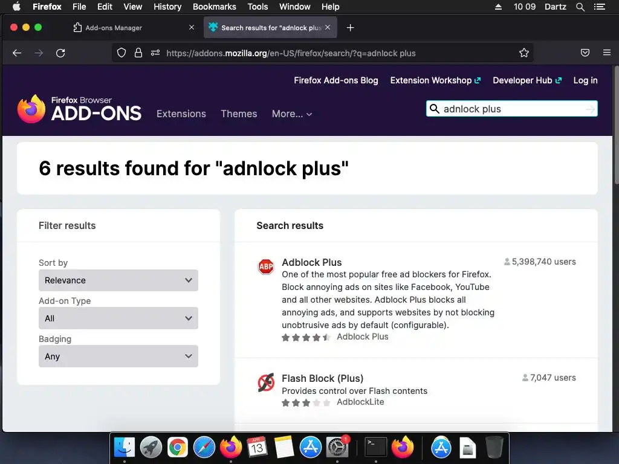Open Extension Workshop link
619x464 pixels.
coord(435,80)
